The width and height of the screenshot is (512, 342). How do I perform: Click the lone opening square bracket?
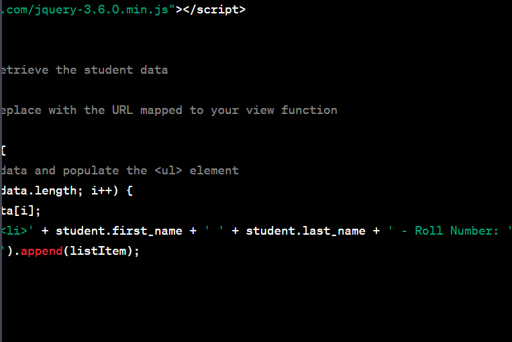click(x=3, y=150)
